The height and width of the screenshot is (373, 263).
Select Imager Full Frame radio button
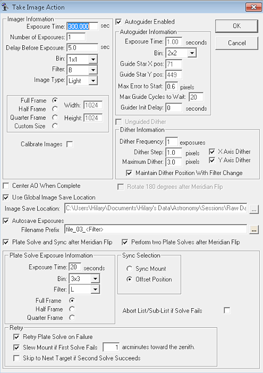click(55, 100)
